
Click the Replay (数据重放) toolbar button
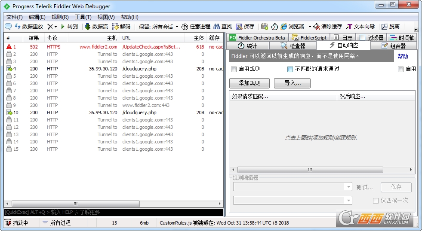(29, 27)
